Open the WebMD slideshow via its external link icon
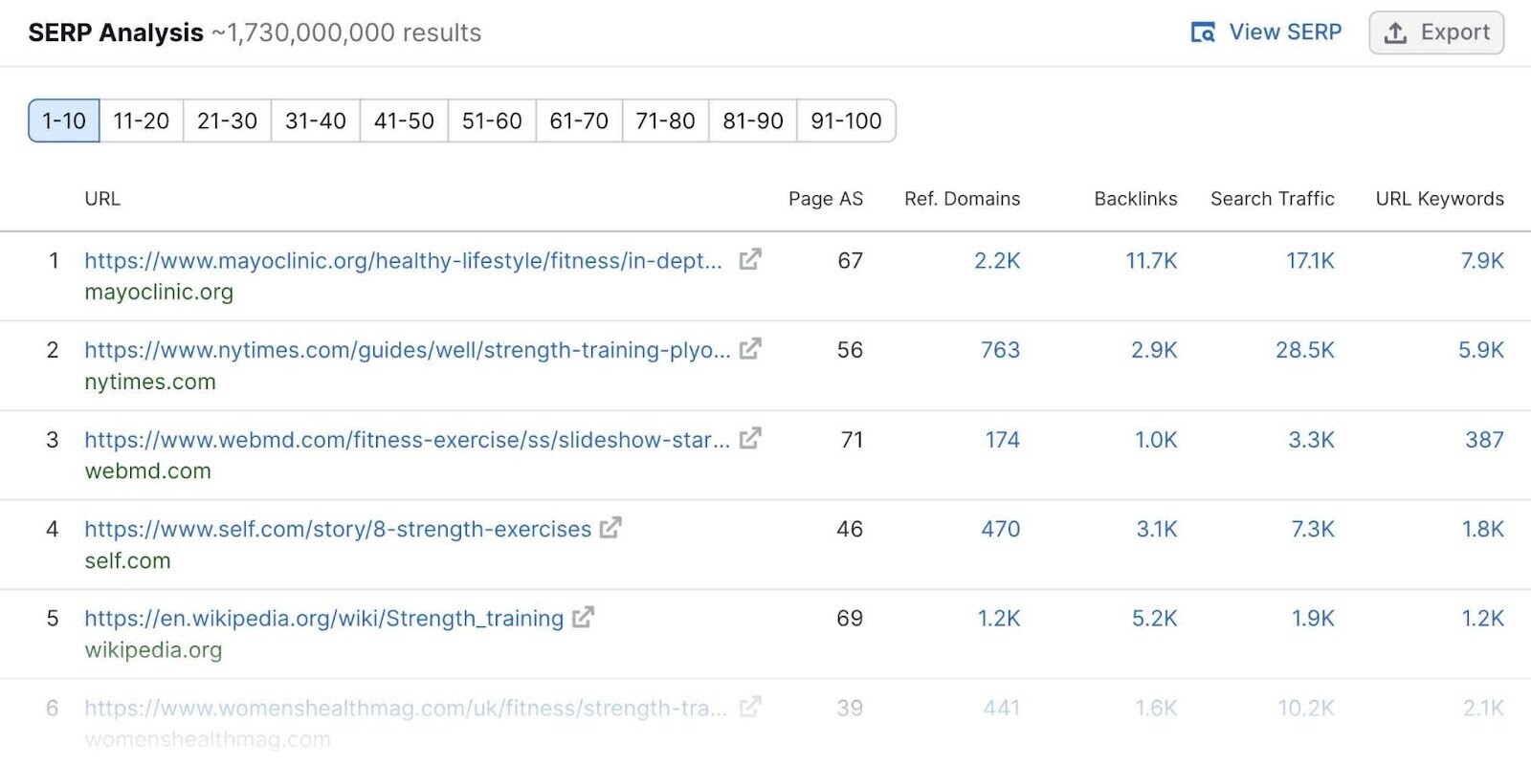Image resolution: width=1531 pixels, height=765 pixels. tap(750, 439)
